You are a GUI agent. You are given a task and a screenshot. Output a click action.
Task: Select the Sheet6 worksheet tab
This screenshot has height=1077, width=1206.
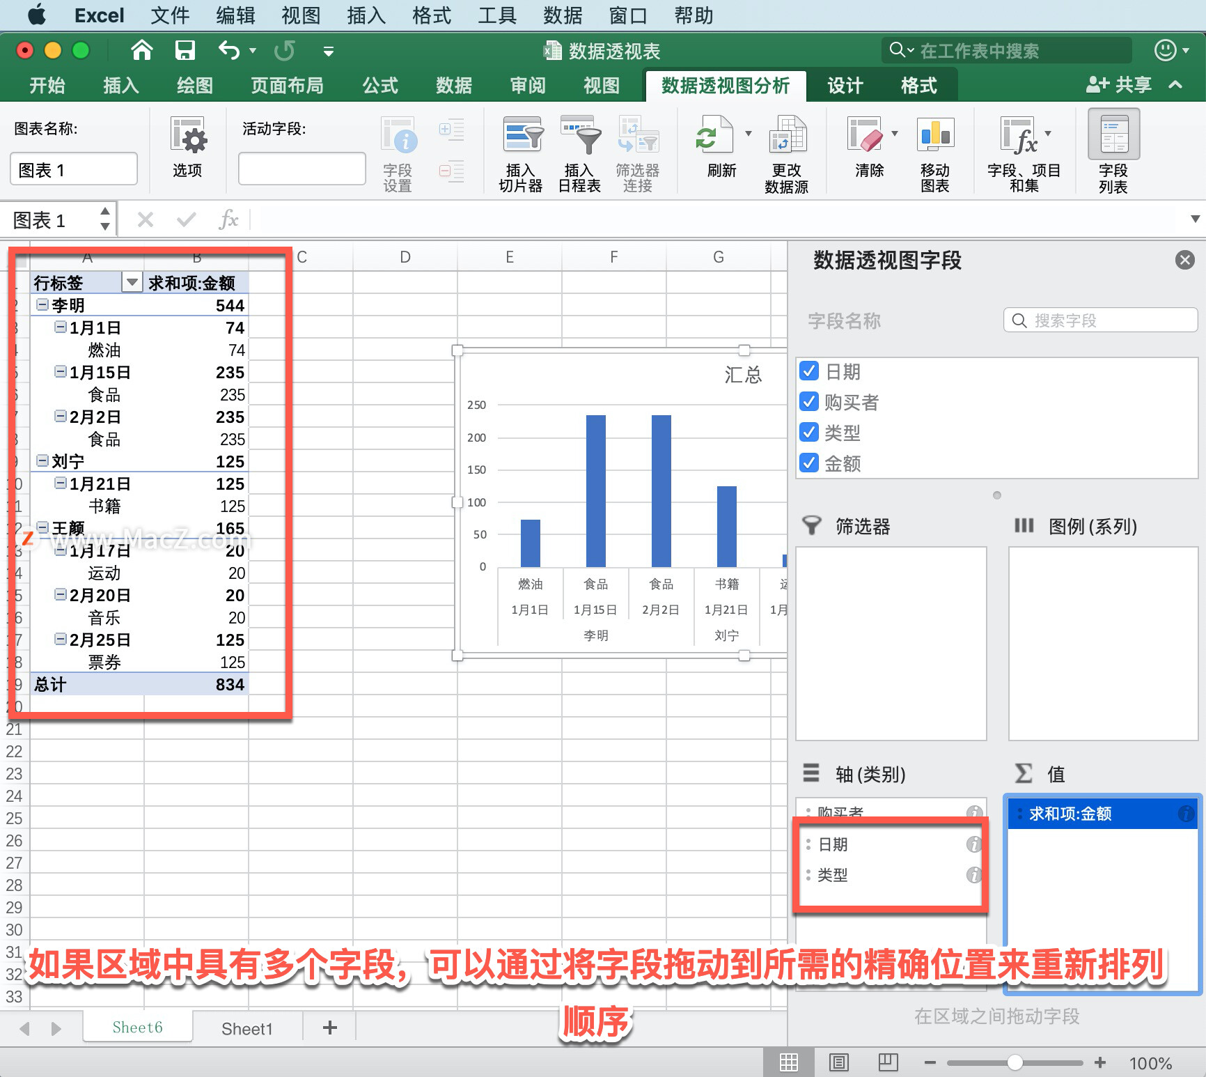tap(137, 1027)
